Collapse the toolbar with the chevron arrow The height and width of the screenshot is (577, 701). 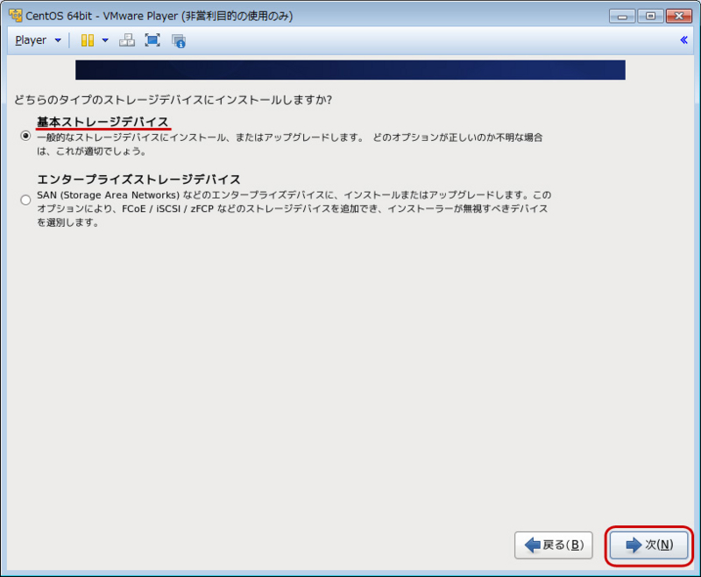tap(683, 39)
